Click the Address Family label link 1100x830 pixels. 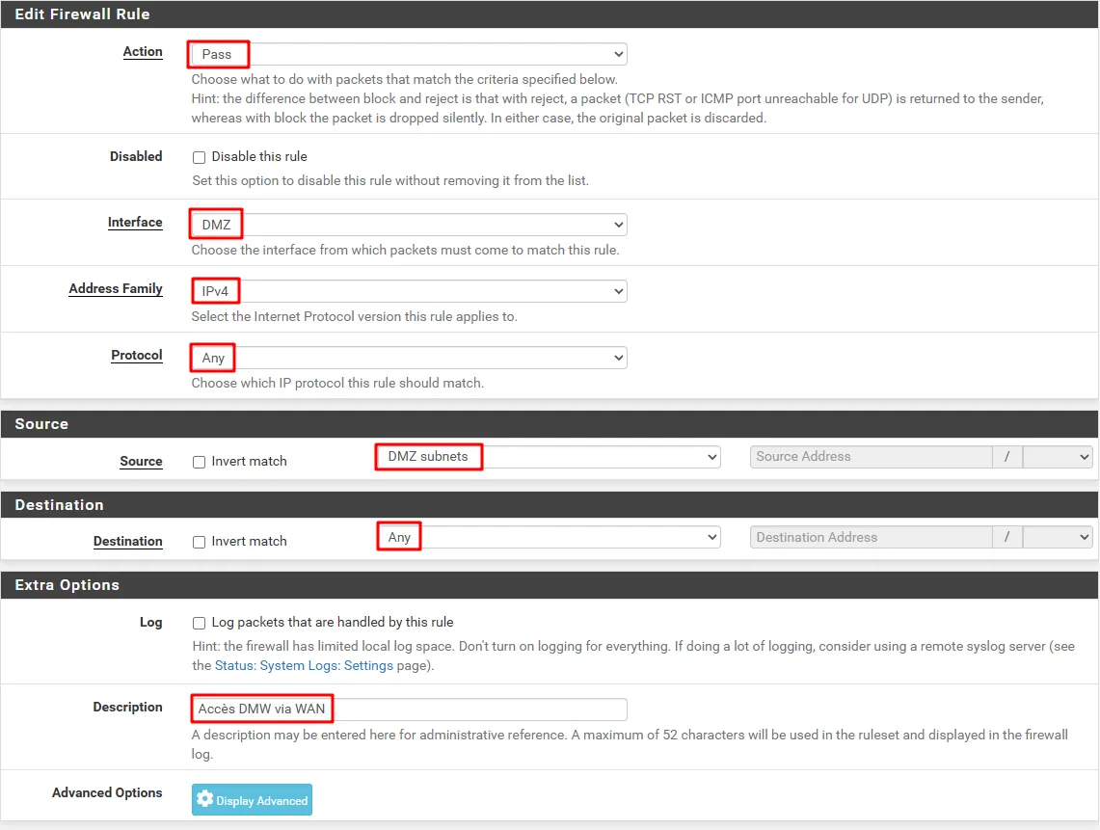pos(115,288)
